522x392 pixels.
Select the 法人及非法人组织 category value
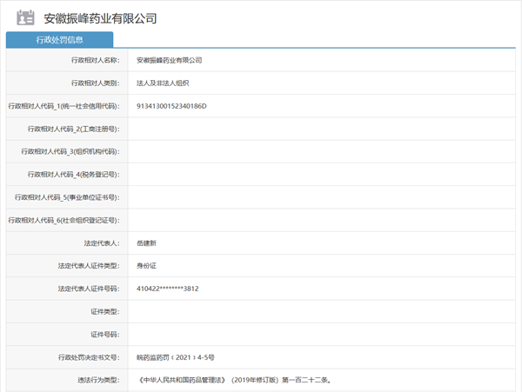[164, 83]
